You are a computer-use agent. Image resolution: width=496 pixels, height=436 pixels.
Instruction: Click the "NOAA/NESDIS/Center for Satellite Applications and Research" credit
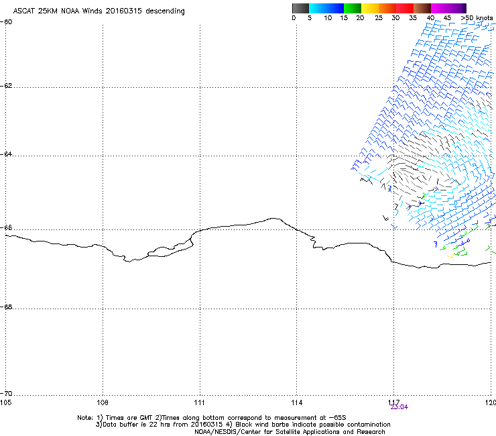point(290,432)
